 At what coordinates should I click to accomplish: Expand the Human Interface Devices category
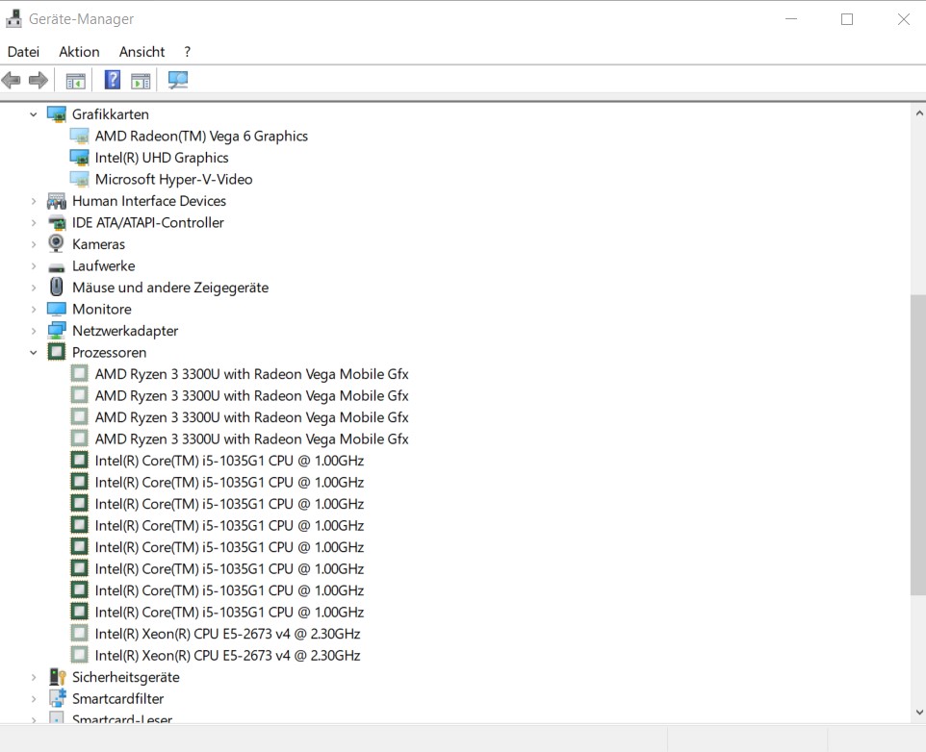[x=34, y=201]
